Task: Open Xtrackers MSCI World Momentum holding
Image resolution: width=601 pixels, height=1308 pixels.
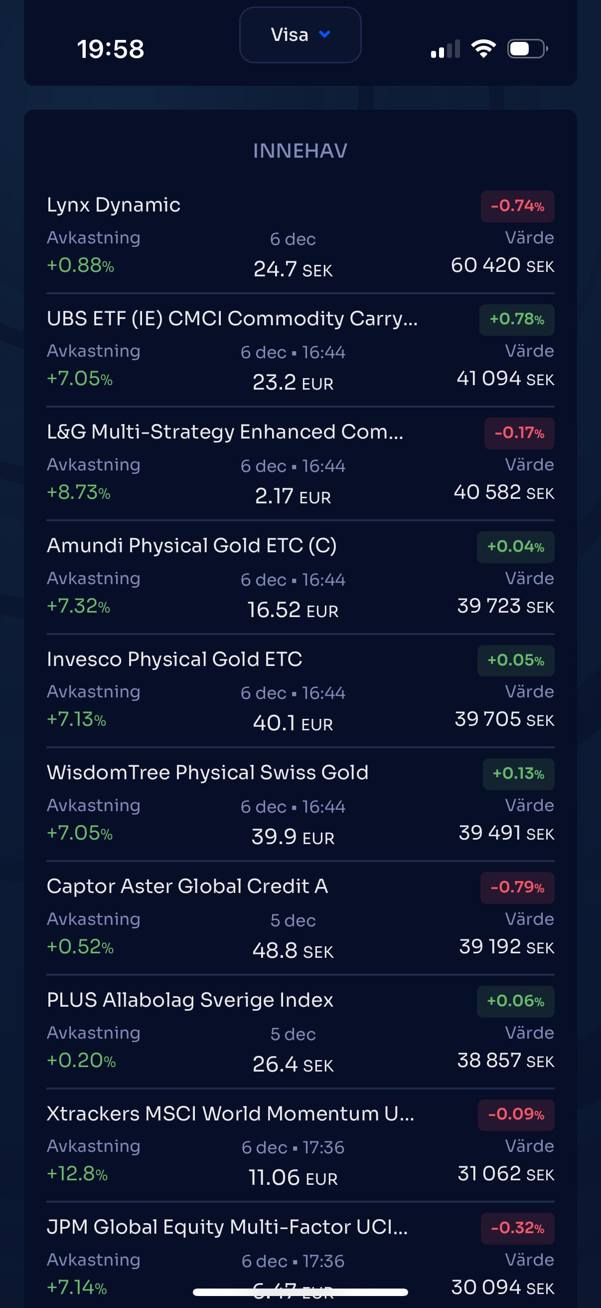Action: [x=230, y=1113]
